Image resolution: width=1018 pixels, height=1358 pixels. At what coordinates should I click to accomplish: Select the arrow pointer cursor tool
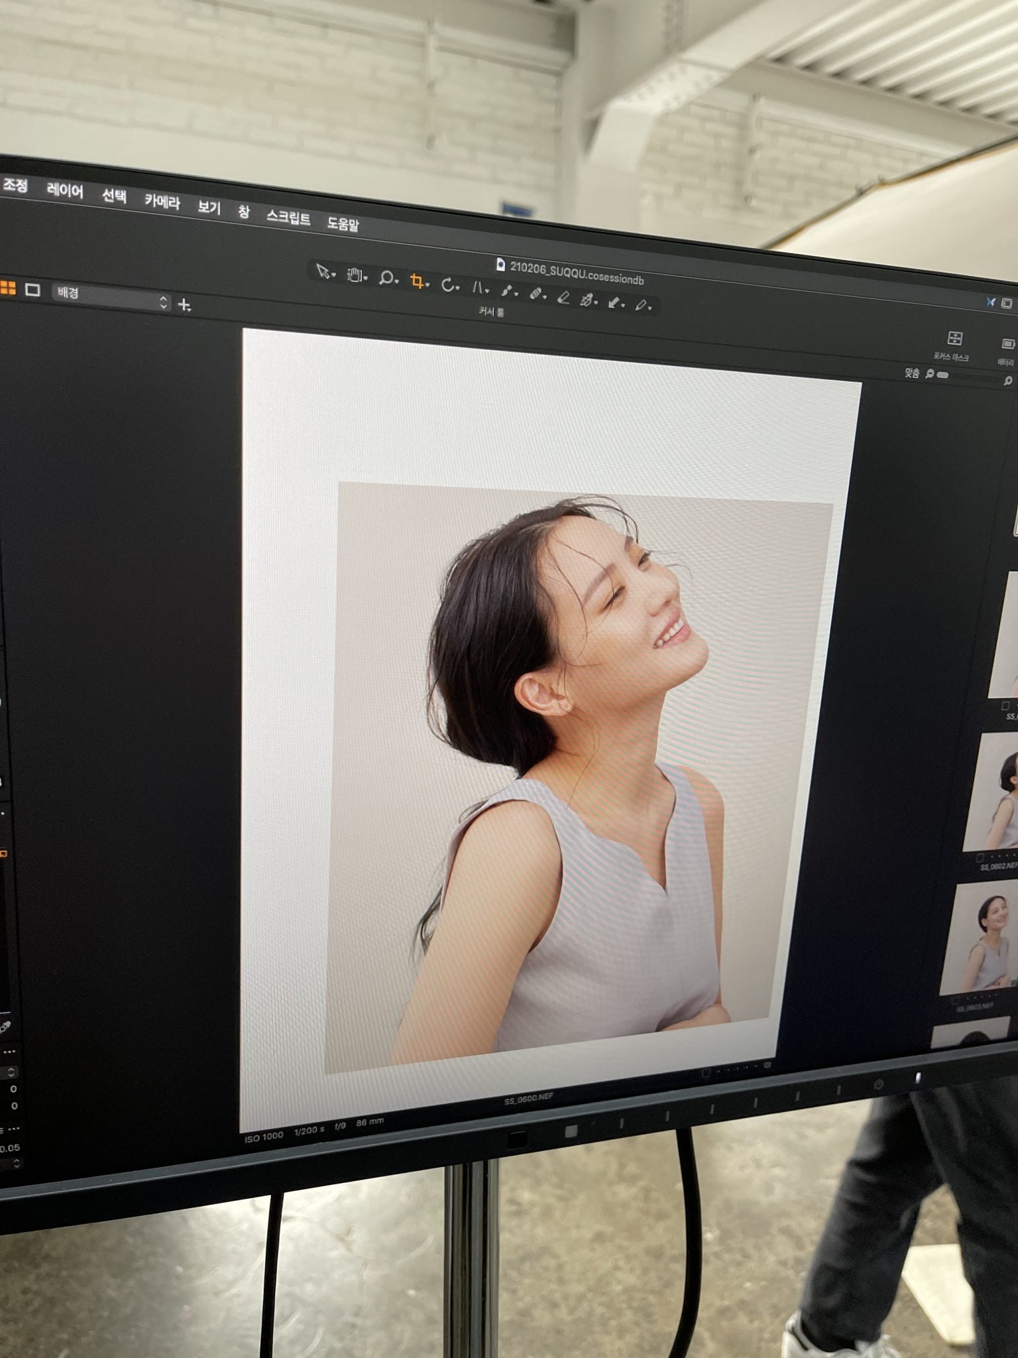tap(323, 271)
